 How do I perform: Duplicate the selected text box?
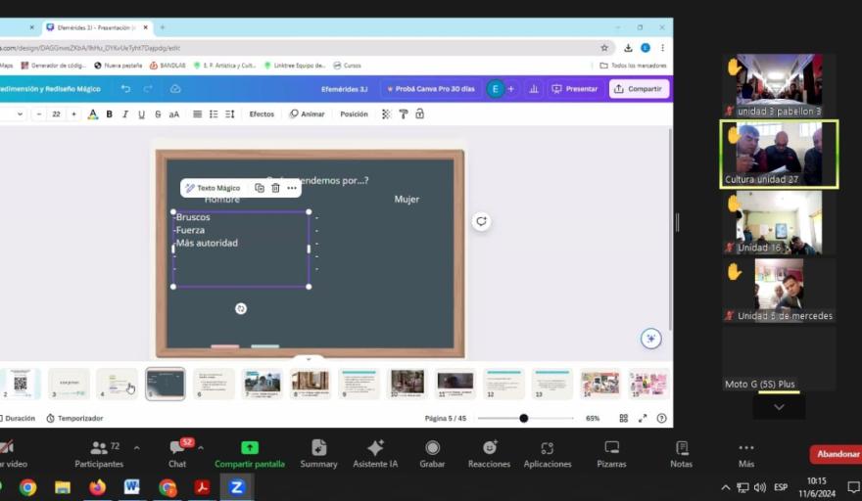click(x=260, y=188)
